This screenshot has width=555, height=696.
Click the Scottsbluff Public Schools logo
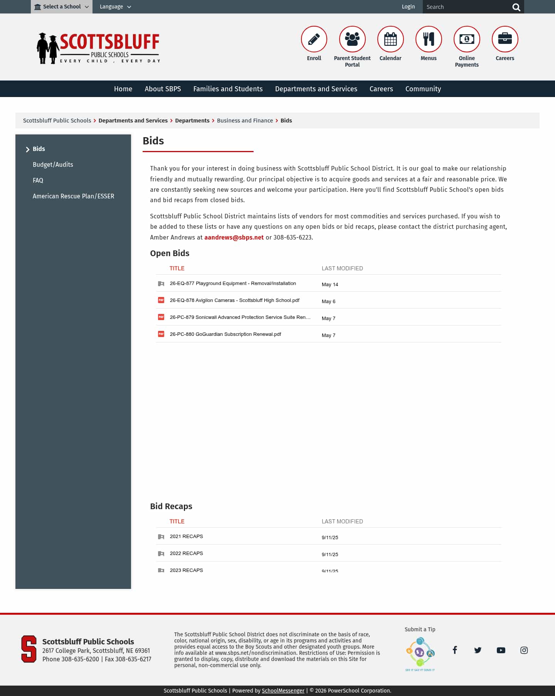tap(98, 48)
